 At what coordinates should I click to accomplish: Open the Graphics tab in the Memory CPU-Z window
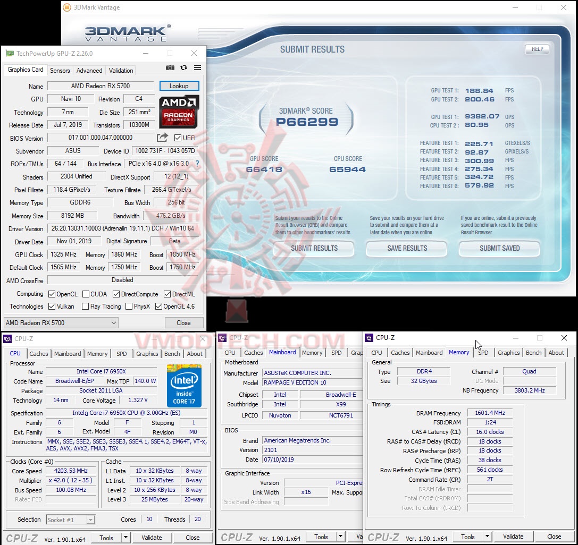(x=508, y=352)
